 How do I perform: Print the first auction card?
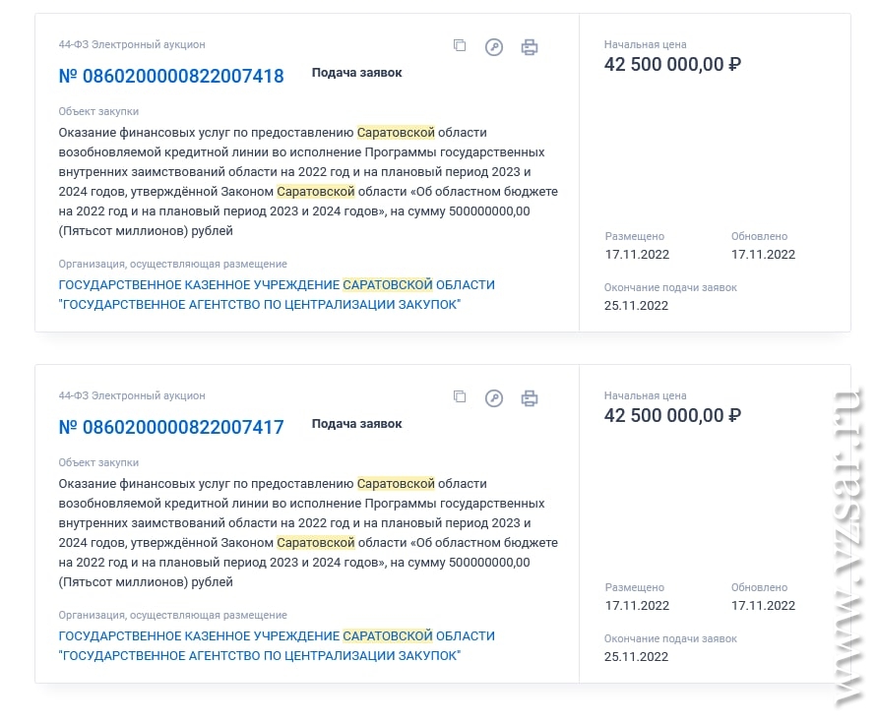click(x=530, y=47)
